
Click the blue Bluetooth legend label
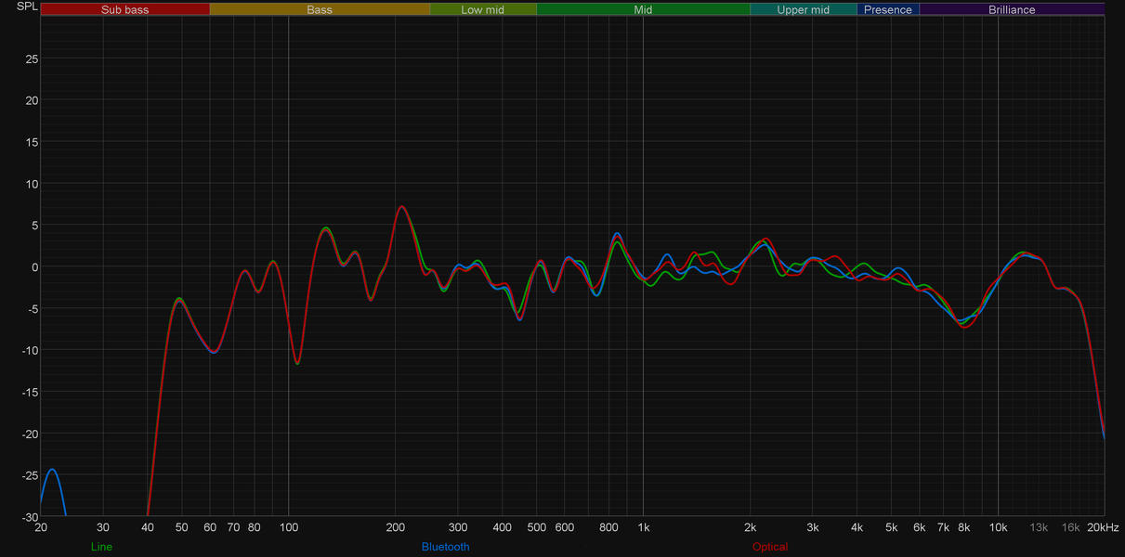(x=446, y=547)
